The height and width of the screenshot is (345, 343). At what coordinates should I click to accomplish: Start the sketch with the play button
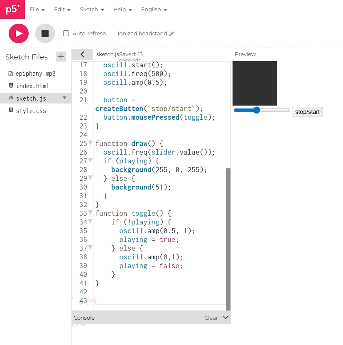click(x=19, y=33)
